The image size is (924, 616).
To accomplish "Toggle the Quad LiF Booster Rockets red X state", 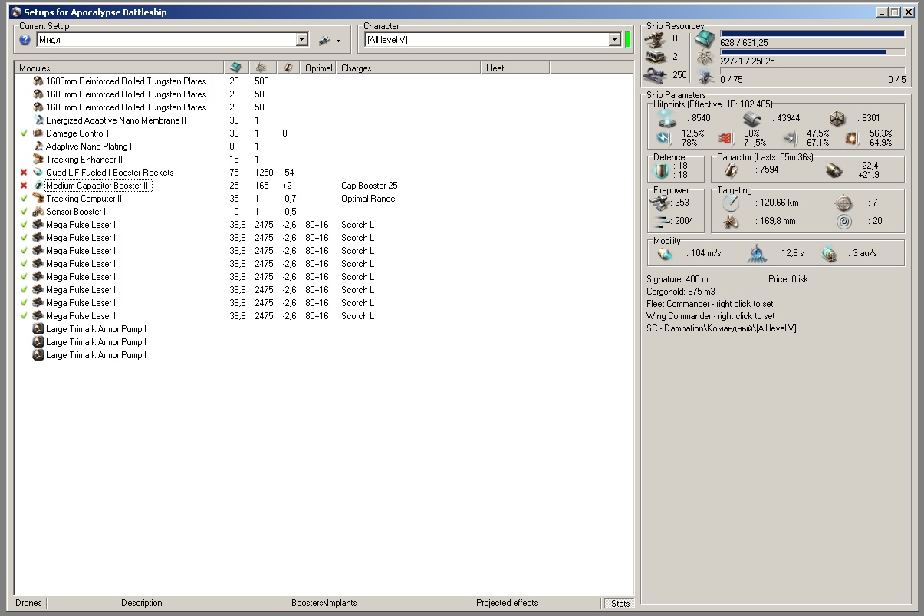I will click(24, 173).
